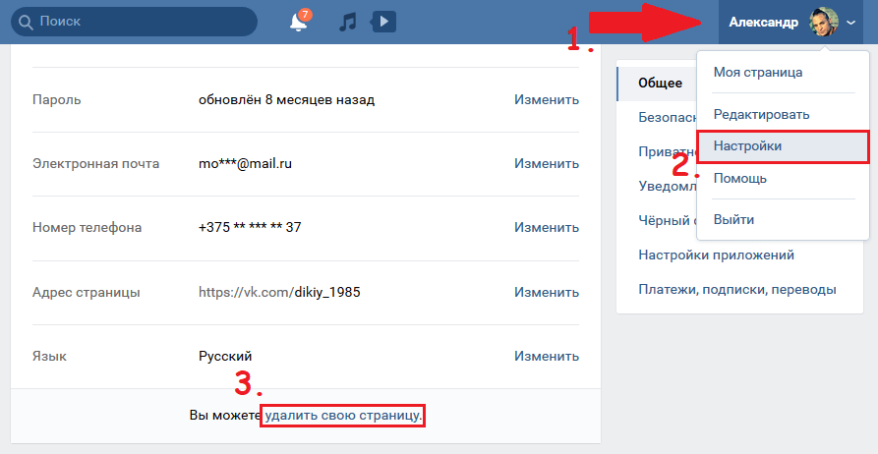The image size is (878, 454).
Task: Click the language value Русский
Action: 225,356
